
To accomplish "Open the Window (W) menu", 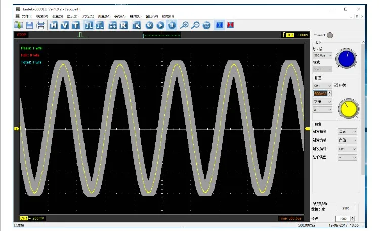I will coord(152,16).
